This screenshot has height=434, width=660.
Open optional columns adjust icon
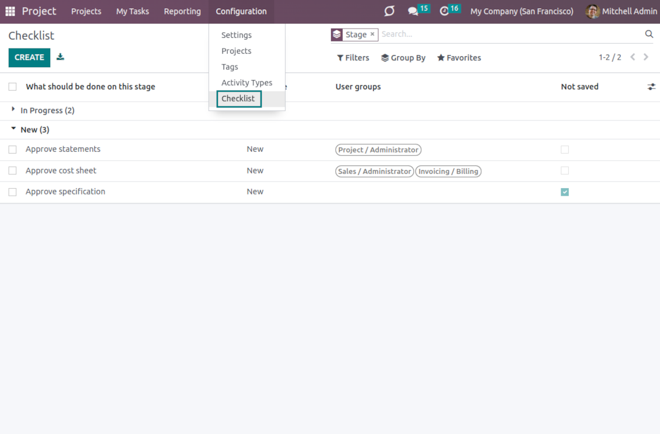(x=651, y=86)
